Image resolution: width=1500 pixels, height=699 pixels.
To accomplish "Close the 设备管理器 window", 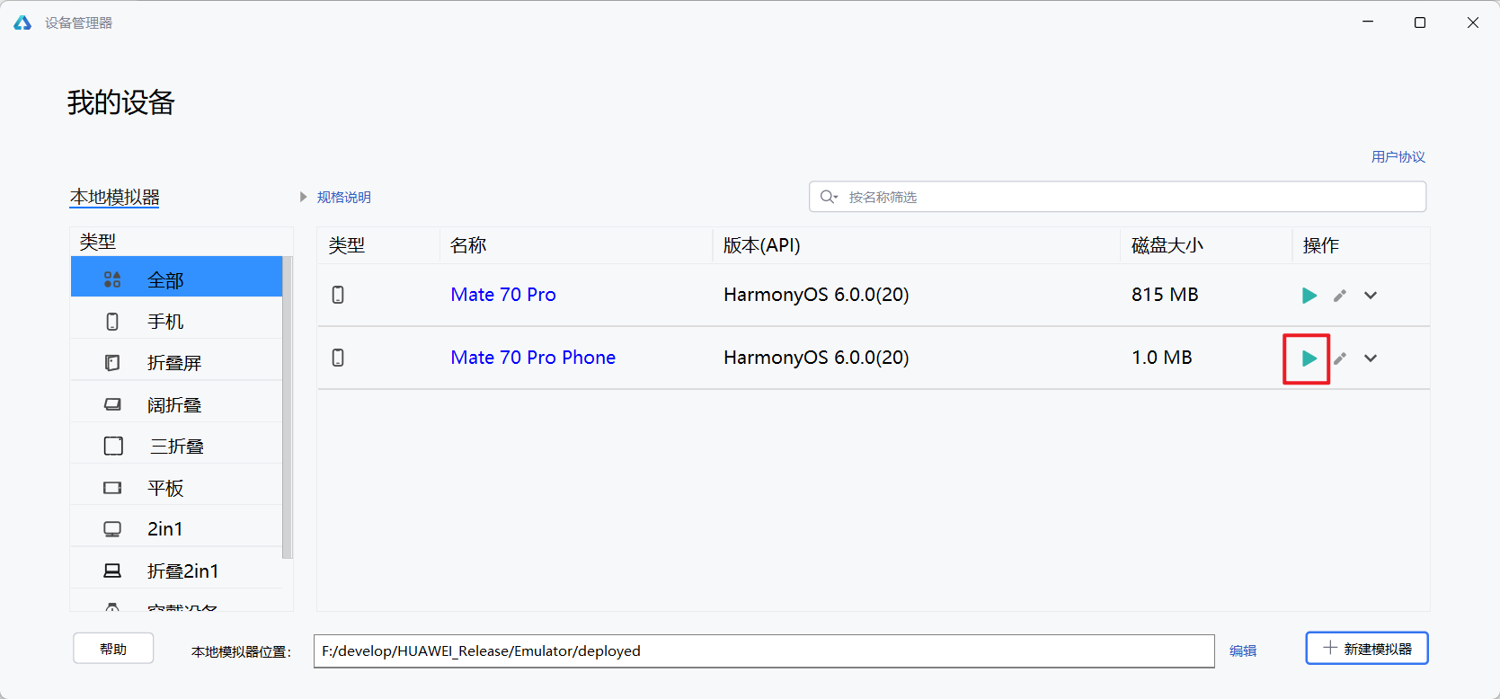I will point(1473,22).
